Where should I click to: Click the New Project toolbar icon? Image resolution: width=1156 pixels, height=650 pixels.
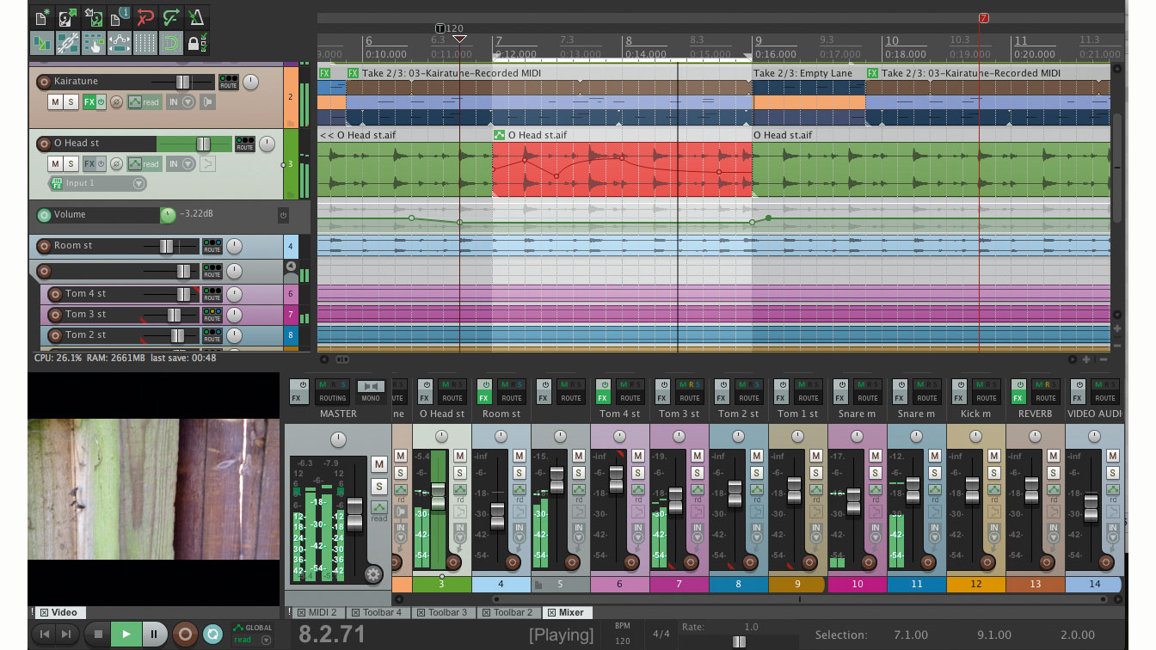[41, 17]
